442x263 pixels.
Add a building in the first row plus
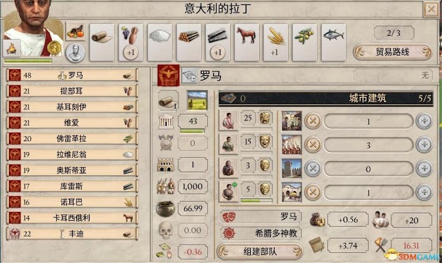coord(424,121)
